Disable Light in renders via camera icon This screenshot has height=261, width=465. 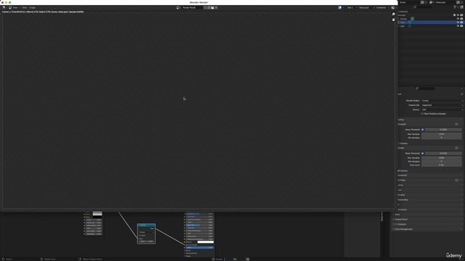click(x=461, y=26)
